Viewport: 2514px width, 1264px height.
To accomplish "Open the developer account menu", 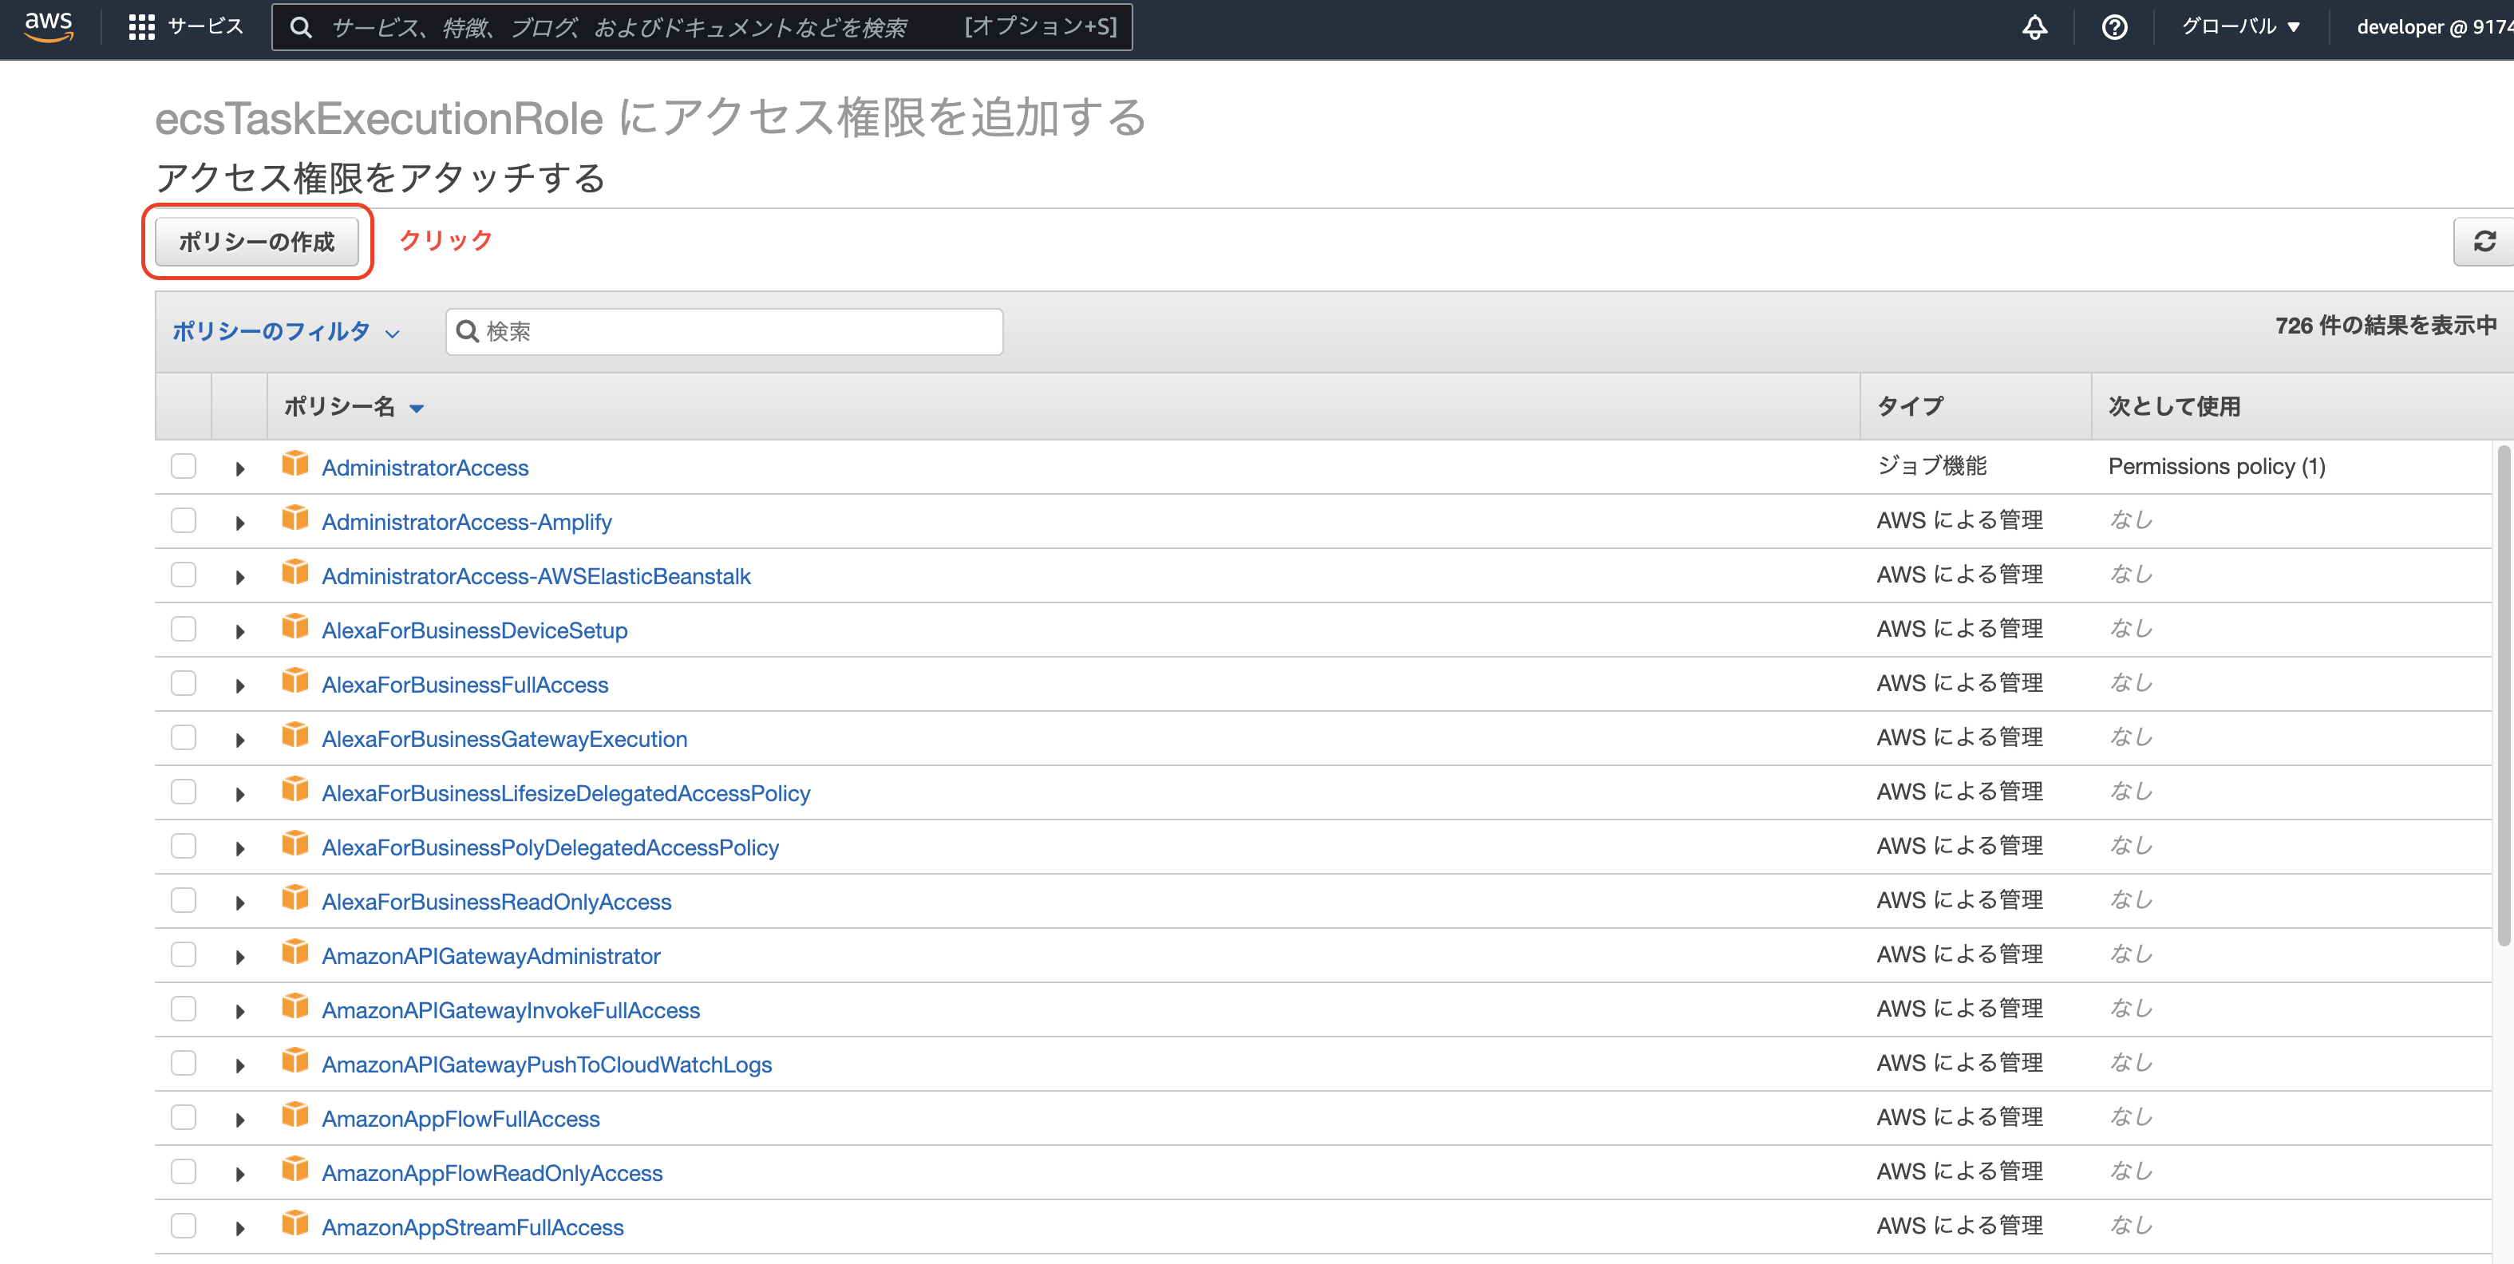I will click(x=2431, y=26).
